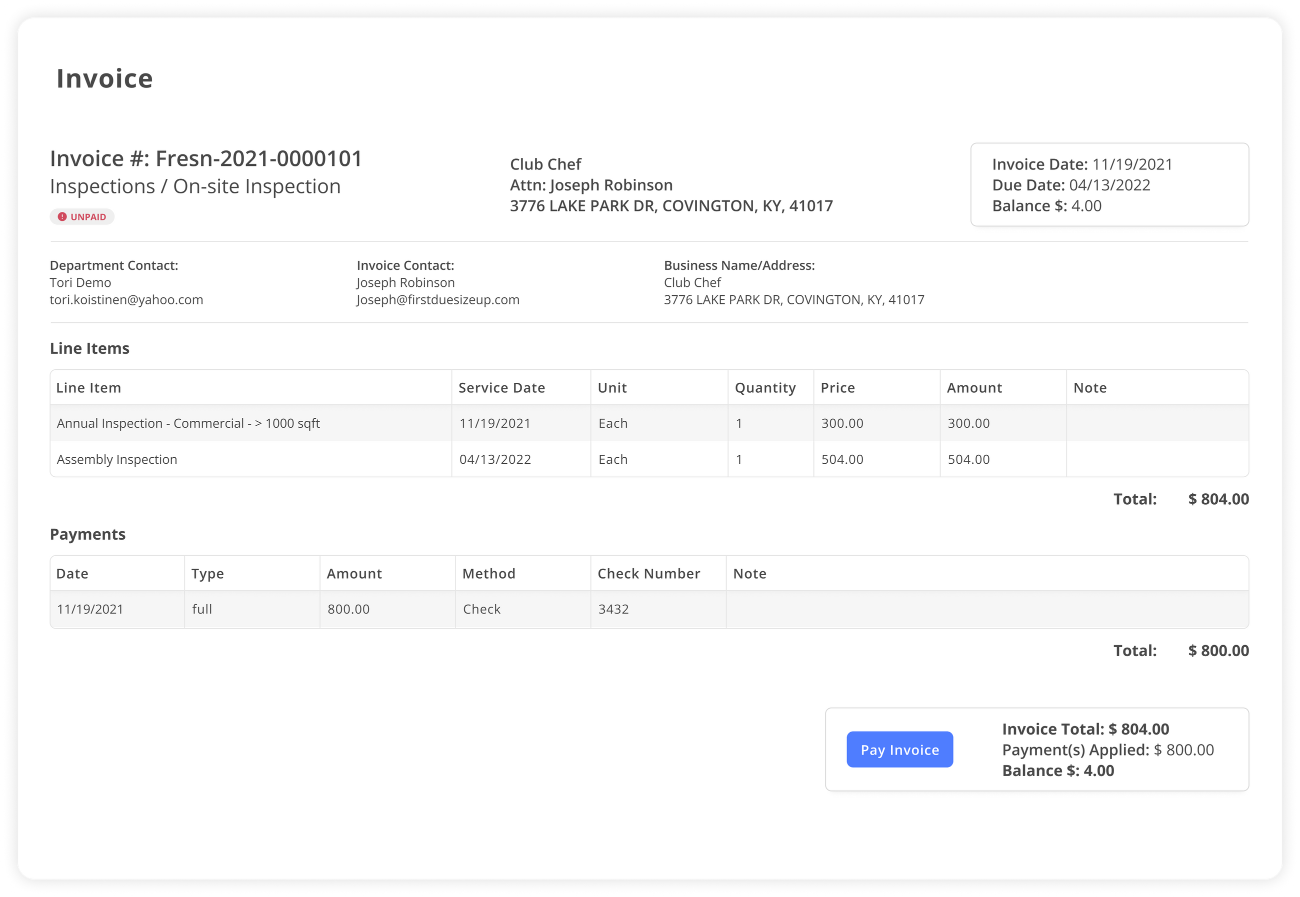The image size is (1300, 897).
Task: Click check number 3432 in Payments table
Action: point(613,609)
